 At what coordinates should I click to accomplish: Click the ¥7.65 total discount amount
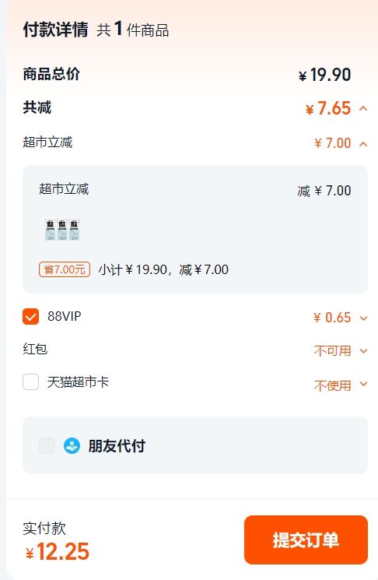328,108
